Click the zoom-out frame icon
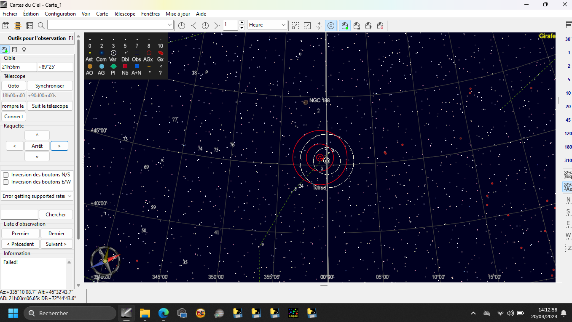This screenshot has width=572, height=322. click(x=307, y=25)
